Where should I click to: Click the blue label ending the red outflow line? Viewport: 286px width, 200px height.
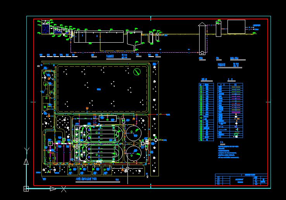tap(168, 115)
